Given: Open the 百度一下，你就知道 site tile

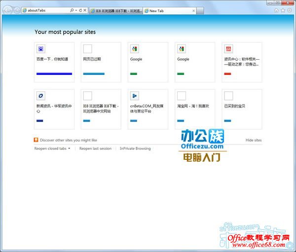Looking at the screenshot, I should [x=54, y=62].
